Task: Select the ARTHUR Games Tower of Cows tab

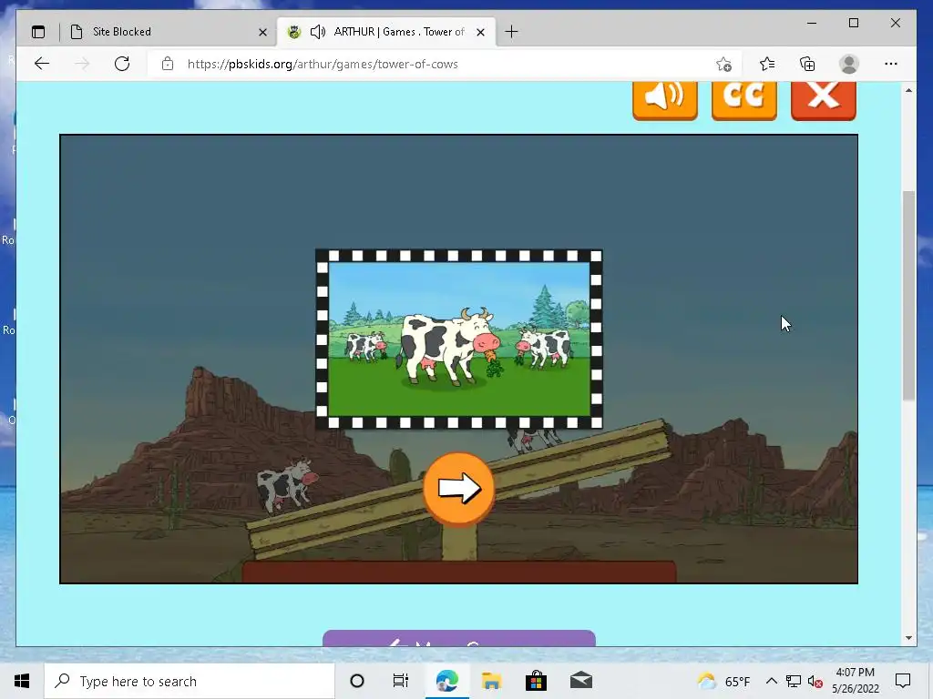Action: coord(384,32)
